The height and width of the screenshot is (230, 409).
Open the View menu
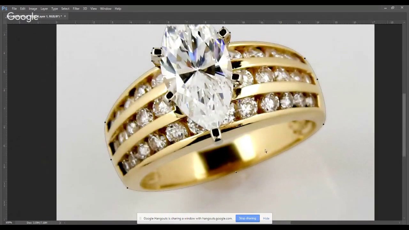[x=94, y=9]
